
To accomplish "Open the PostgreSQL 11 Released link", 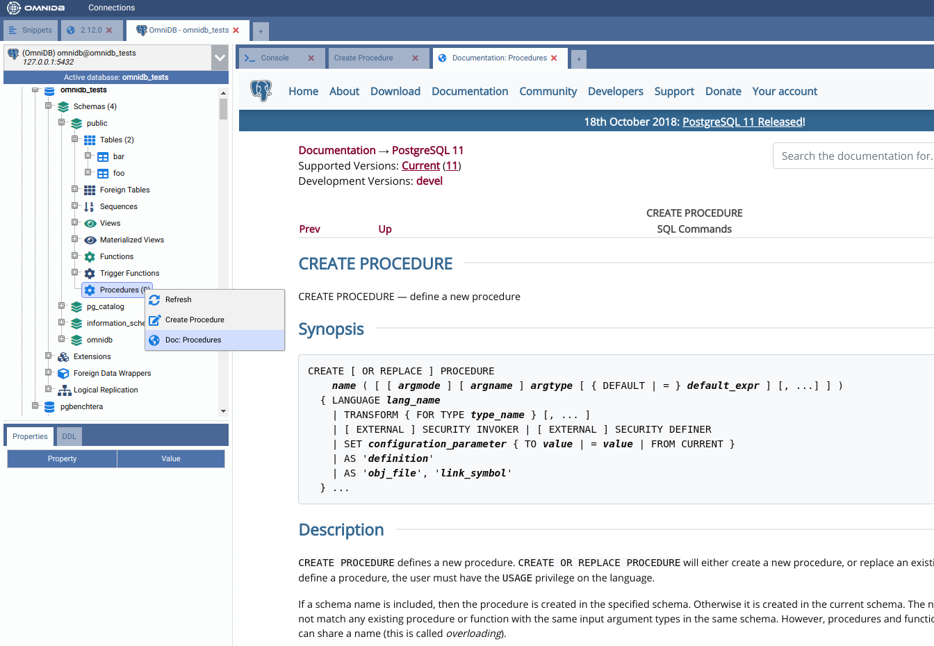I will [743, 122].
